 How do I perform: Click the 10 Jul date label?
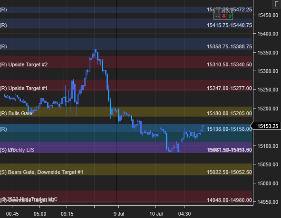click(x=156, y=214)
